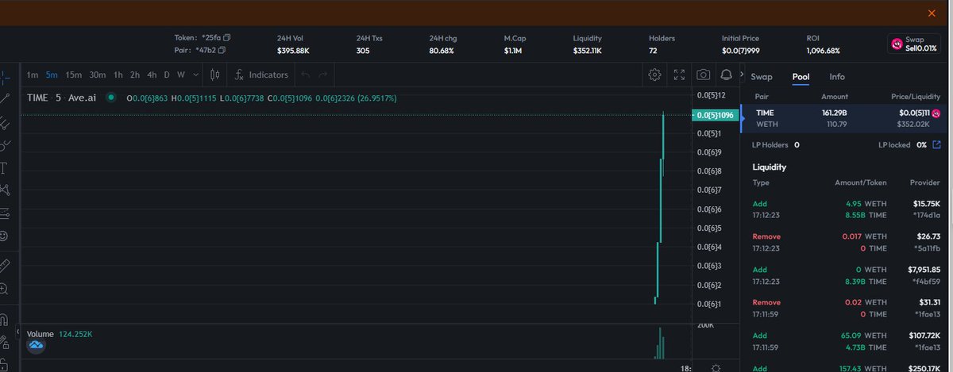Toggle the magnet snap mode

(x=4, y=320)
